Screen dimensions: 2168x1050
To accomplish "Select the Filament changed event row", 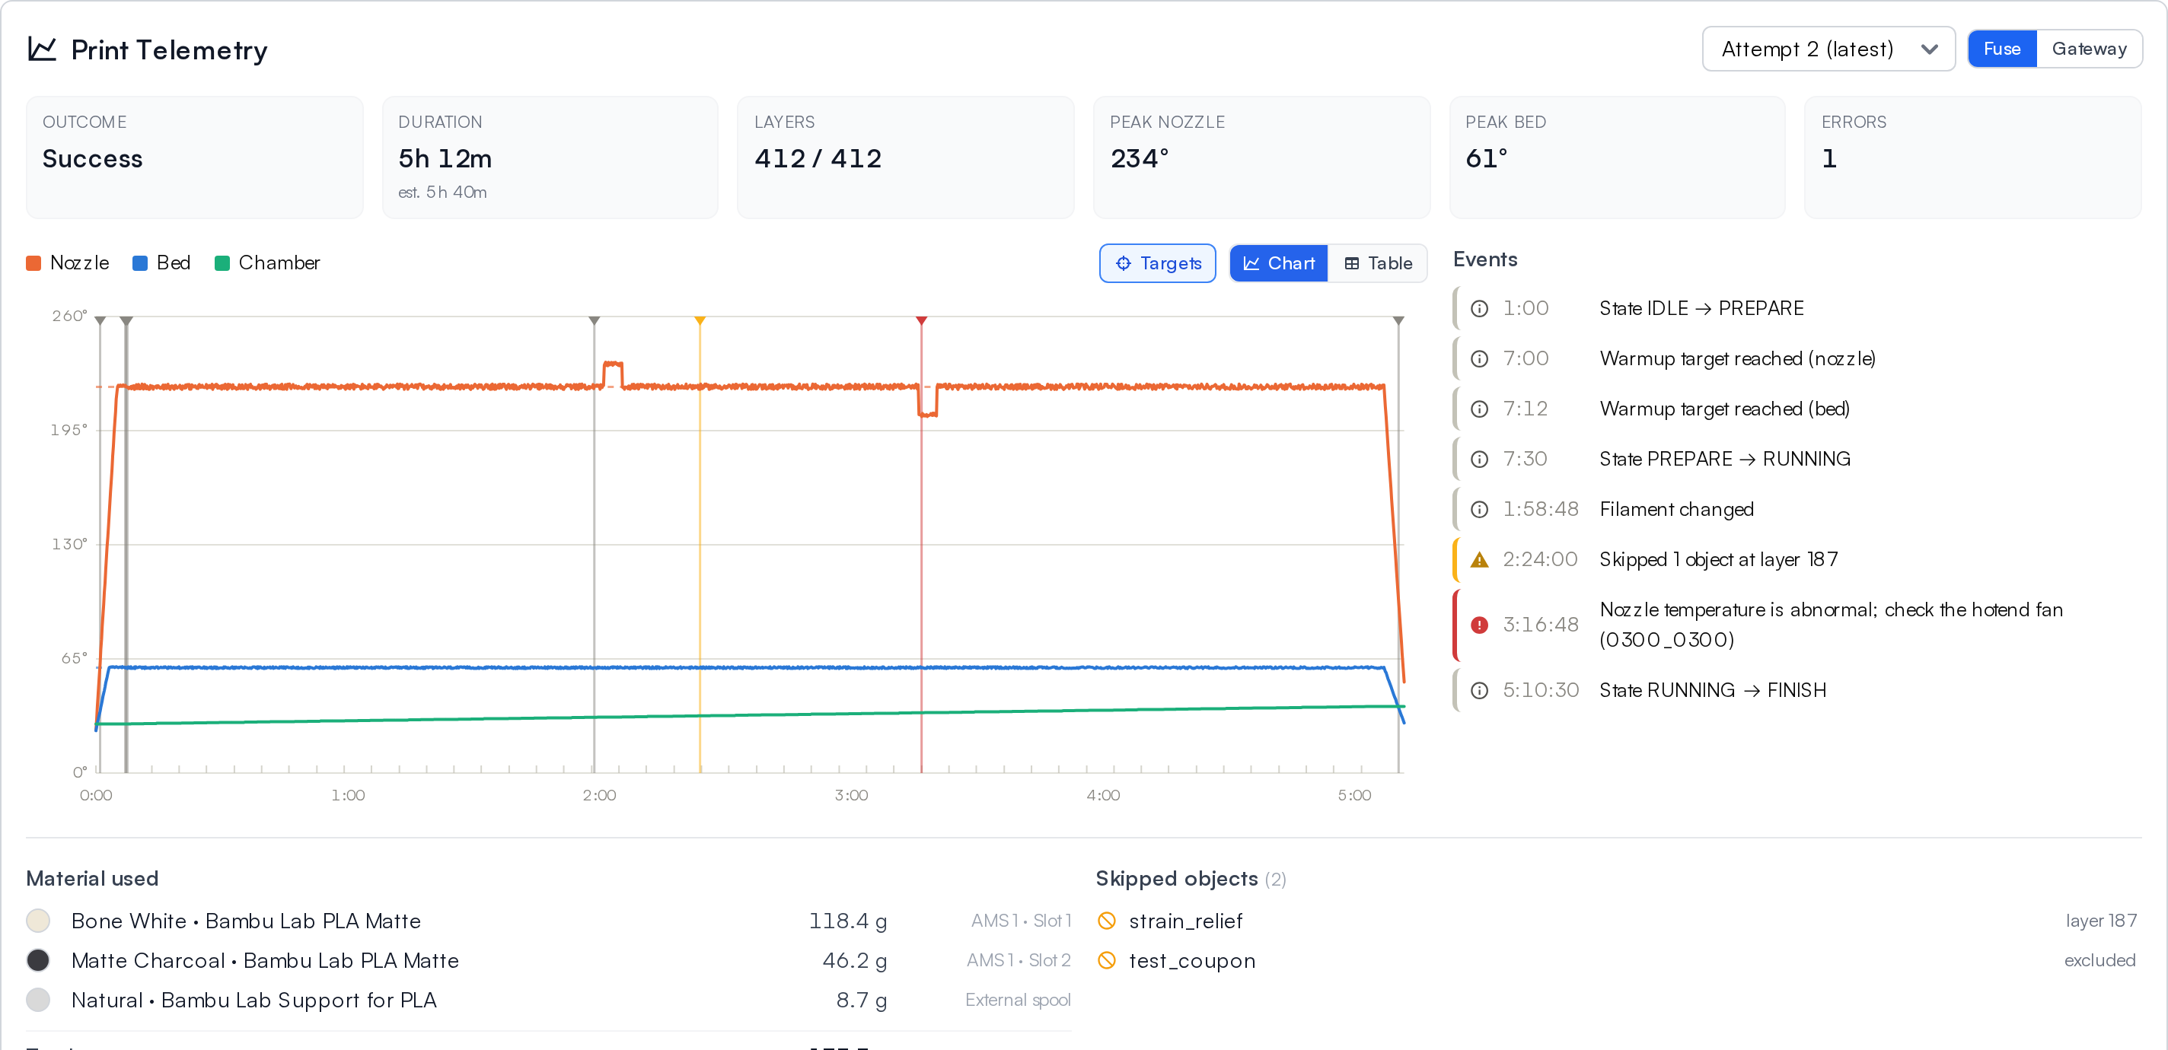I will point(1796,509).
